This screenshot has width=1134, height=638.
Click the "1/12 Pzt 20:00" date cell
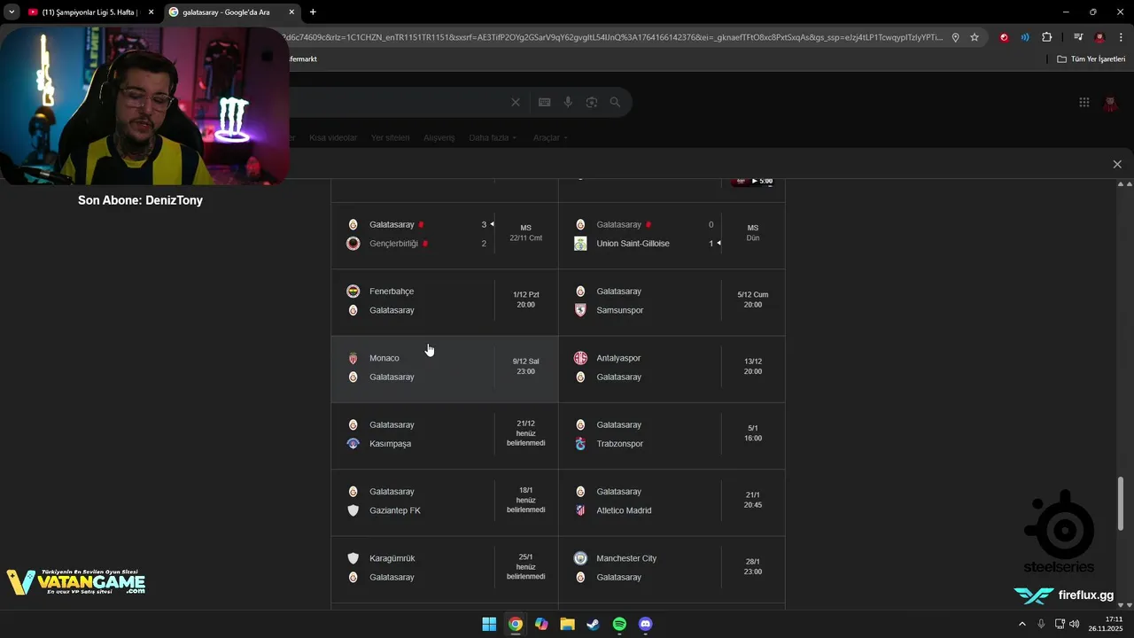click(526, 300)
